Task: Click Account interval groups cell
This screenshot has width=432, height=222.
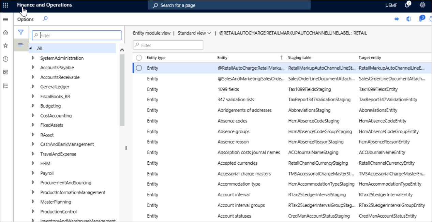Action: point(241,205)
